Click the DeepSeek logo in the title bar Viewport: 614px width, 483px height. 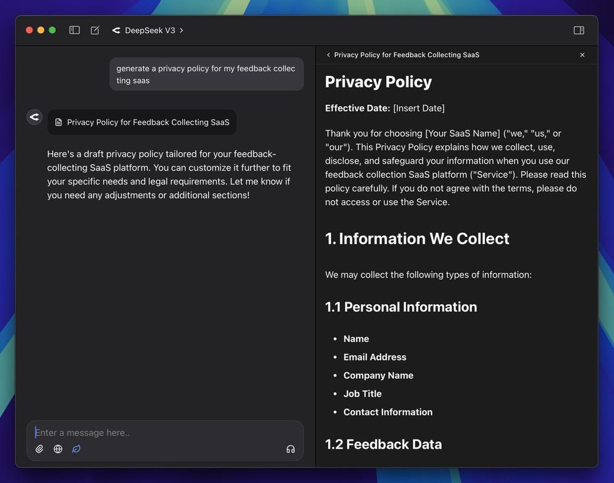[x=116, y=30]
